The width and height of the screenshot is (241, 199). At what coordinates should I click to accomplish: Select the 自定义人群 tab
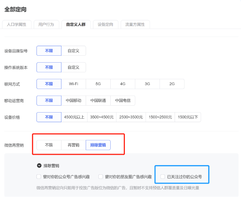click(76, 25)
